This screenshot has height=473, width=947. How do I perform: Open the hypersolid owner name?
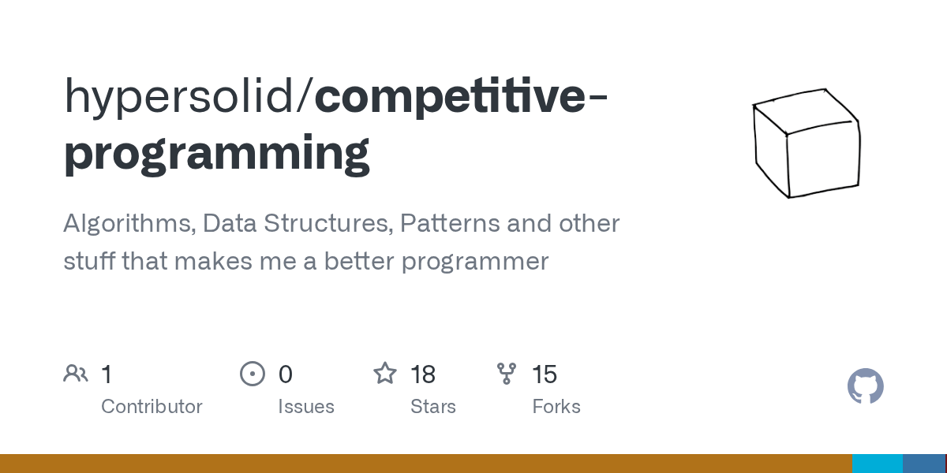[x=188, y=97]
